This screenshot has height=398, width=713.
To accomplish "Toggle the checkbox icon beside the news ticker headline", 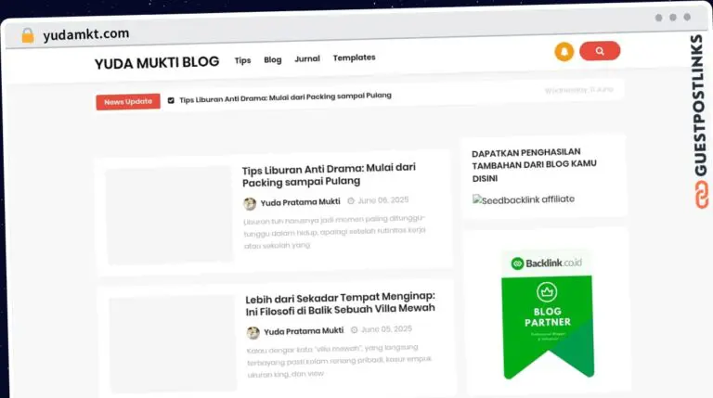I will coord(171,100).
